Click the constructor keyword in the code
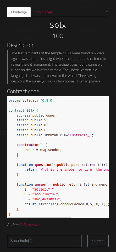The image size is (116, 252). coord(28,145)
